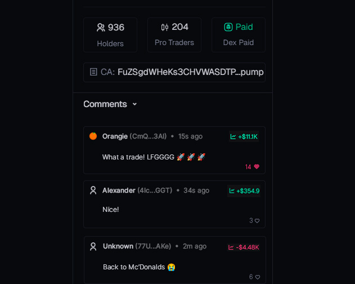Click Alexander's +$354.9 profit badge
Viewport: 355px width, 284px height.
pos(244,191)
